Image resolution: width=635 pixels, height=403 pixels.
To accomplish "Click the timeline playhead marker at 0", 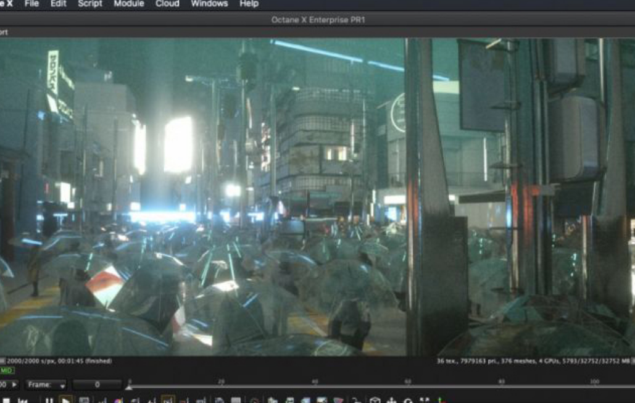I will [129, 387].
